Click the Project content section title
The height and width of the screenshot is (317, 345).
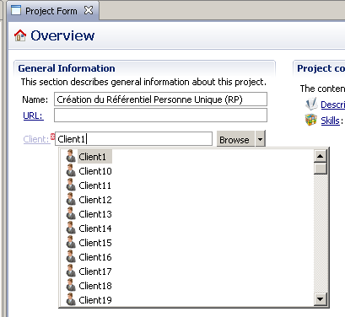tap(321, 68)
